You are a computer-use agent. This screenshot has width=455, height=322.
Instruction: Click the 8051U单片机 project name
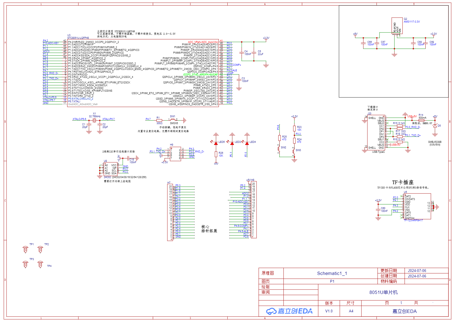click(x=383, y=292)
